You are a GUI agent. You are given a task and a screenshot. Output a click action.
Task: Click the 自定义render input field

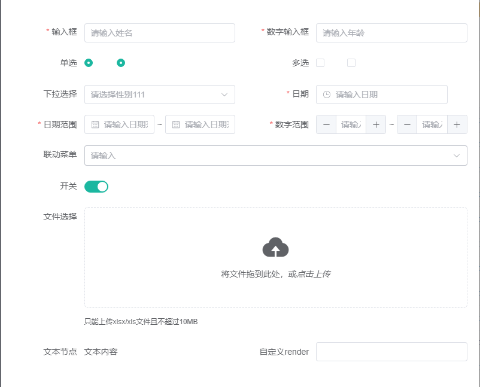click(x=391, y=352)
